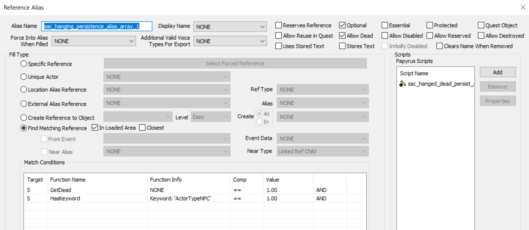This screenshot has width=529, height=230.
Task: Pick External Alias Reference radio button
Action: point(24,104)
